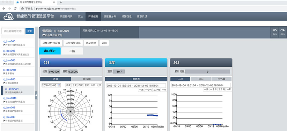Select the 曲线图 tab in panel 258
The image size is (287, 131).
(86, 79)
